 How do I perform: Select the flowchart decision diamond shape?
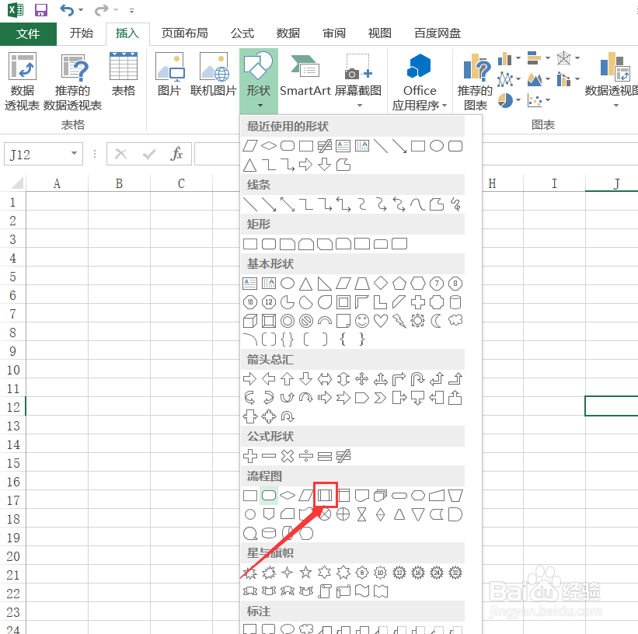(x=288, y=495)
